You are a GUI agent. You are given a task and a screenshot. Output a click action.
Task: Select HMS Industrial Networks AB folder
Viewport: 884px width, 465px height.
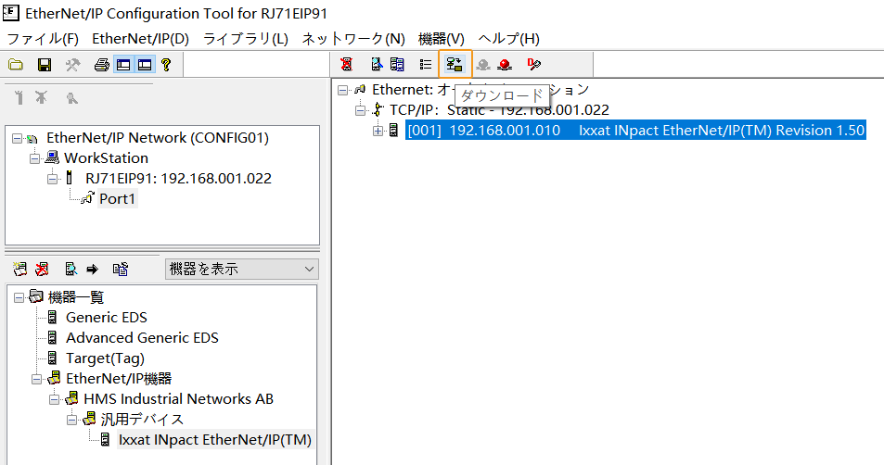(x=178, y=399)
